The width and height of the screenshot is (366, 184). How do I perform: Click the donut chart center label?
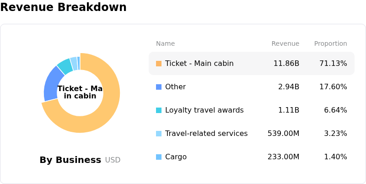tap(80, 92)
